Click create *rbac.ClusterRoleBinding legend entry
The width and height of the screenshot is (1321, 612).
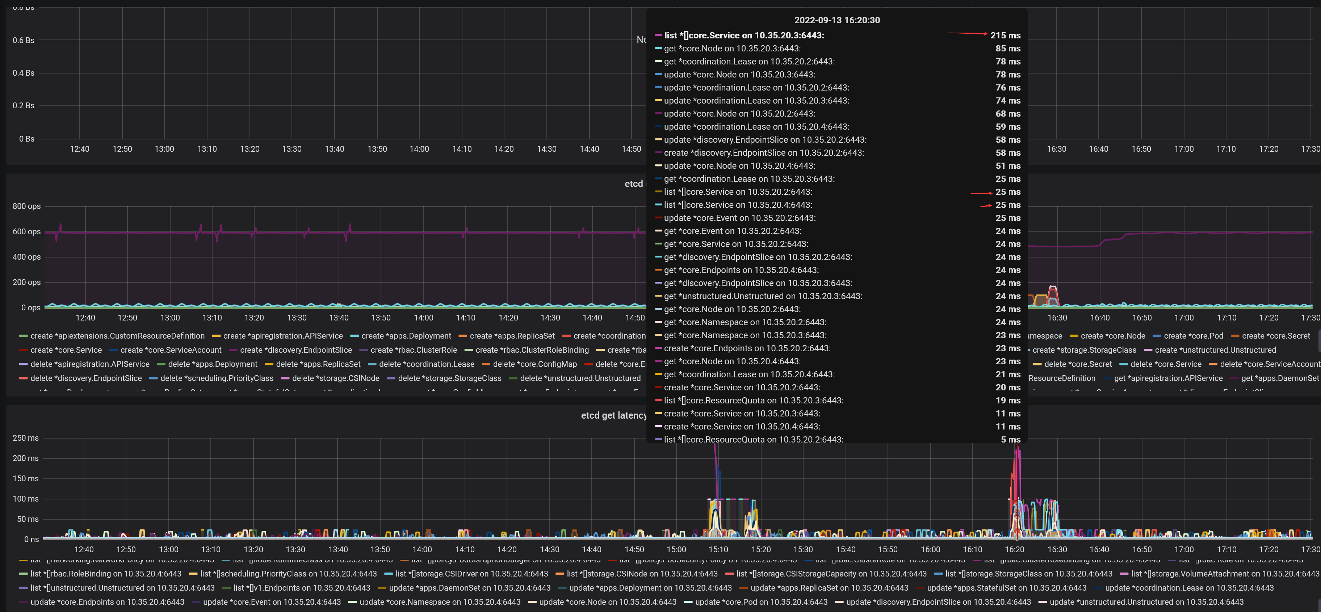(x=532, y=351)
